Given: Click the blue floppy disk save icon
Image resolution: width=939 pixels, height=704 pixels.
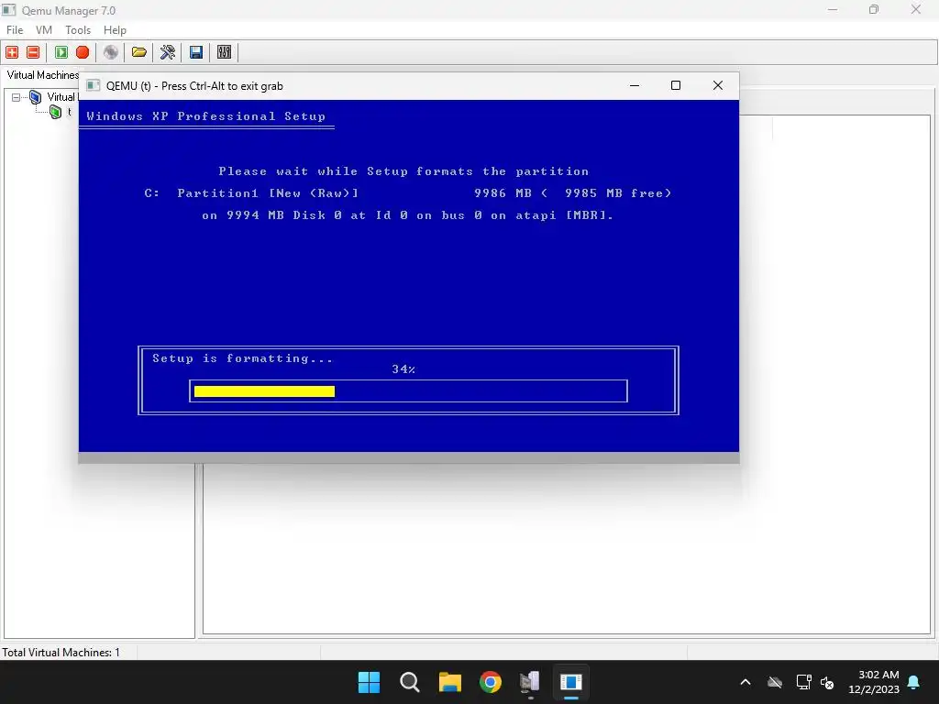Looking at the screenshot, I should [196, 52].
